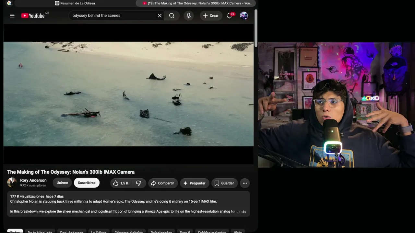Image resolution: width=415 pixels, height=233 pixels.
Task: Click the Crear button
Action: [211, 16]
